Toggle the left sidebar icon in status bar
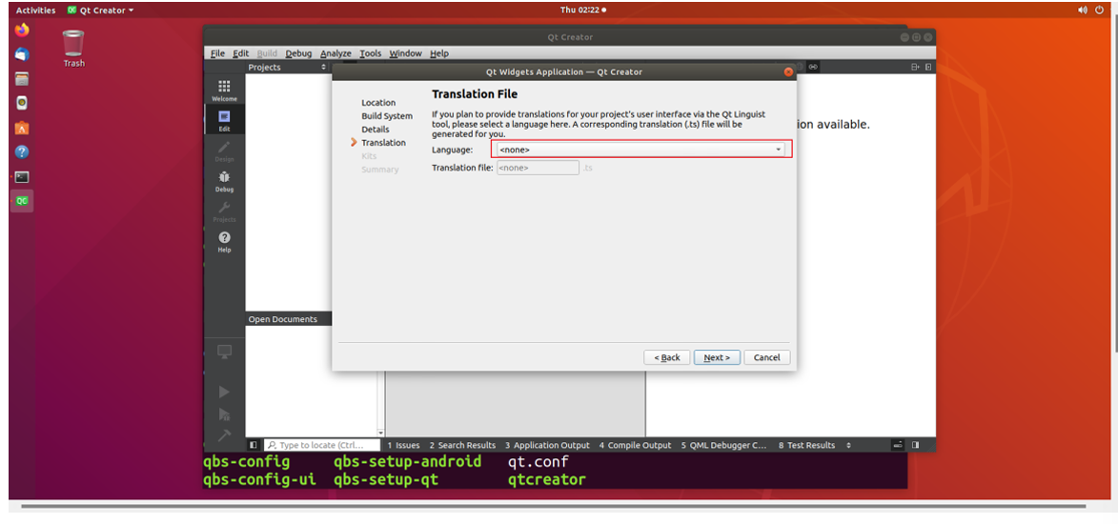 click(254, 445)
